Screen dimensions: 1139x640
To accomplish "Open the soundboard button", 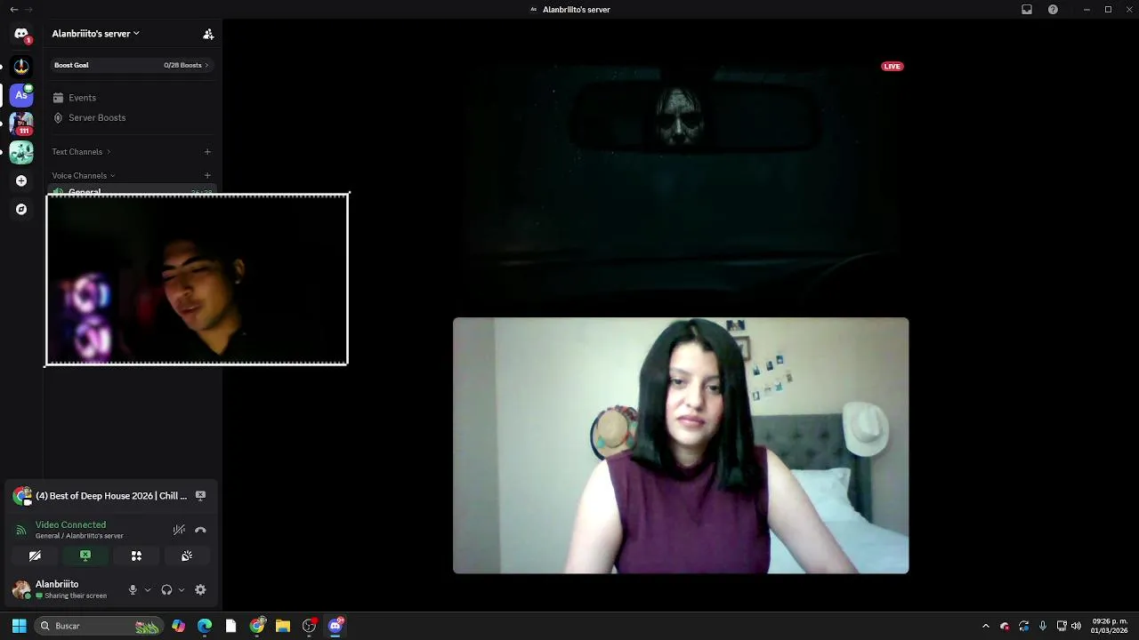I will click(x=187, y=556).
